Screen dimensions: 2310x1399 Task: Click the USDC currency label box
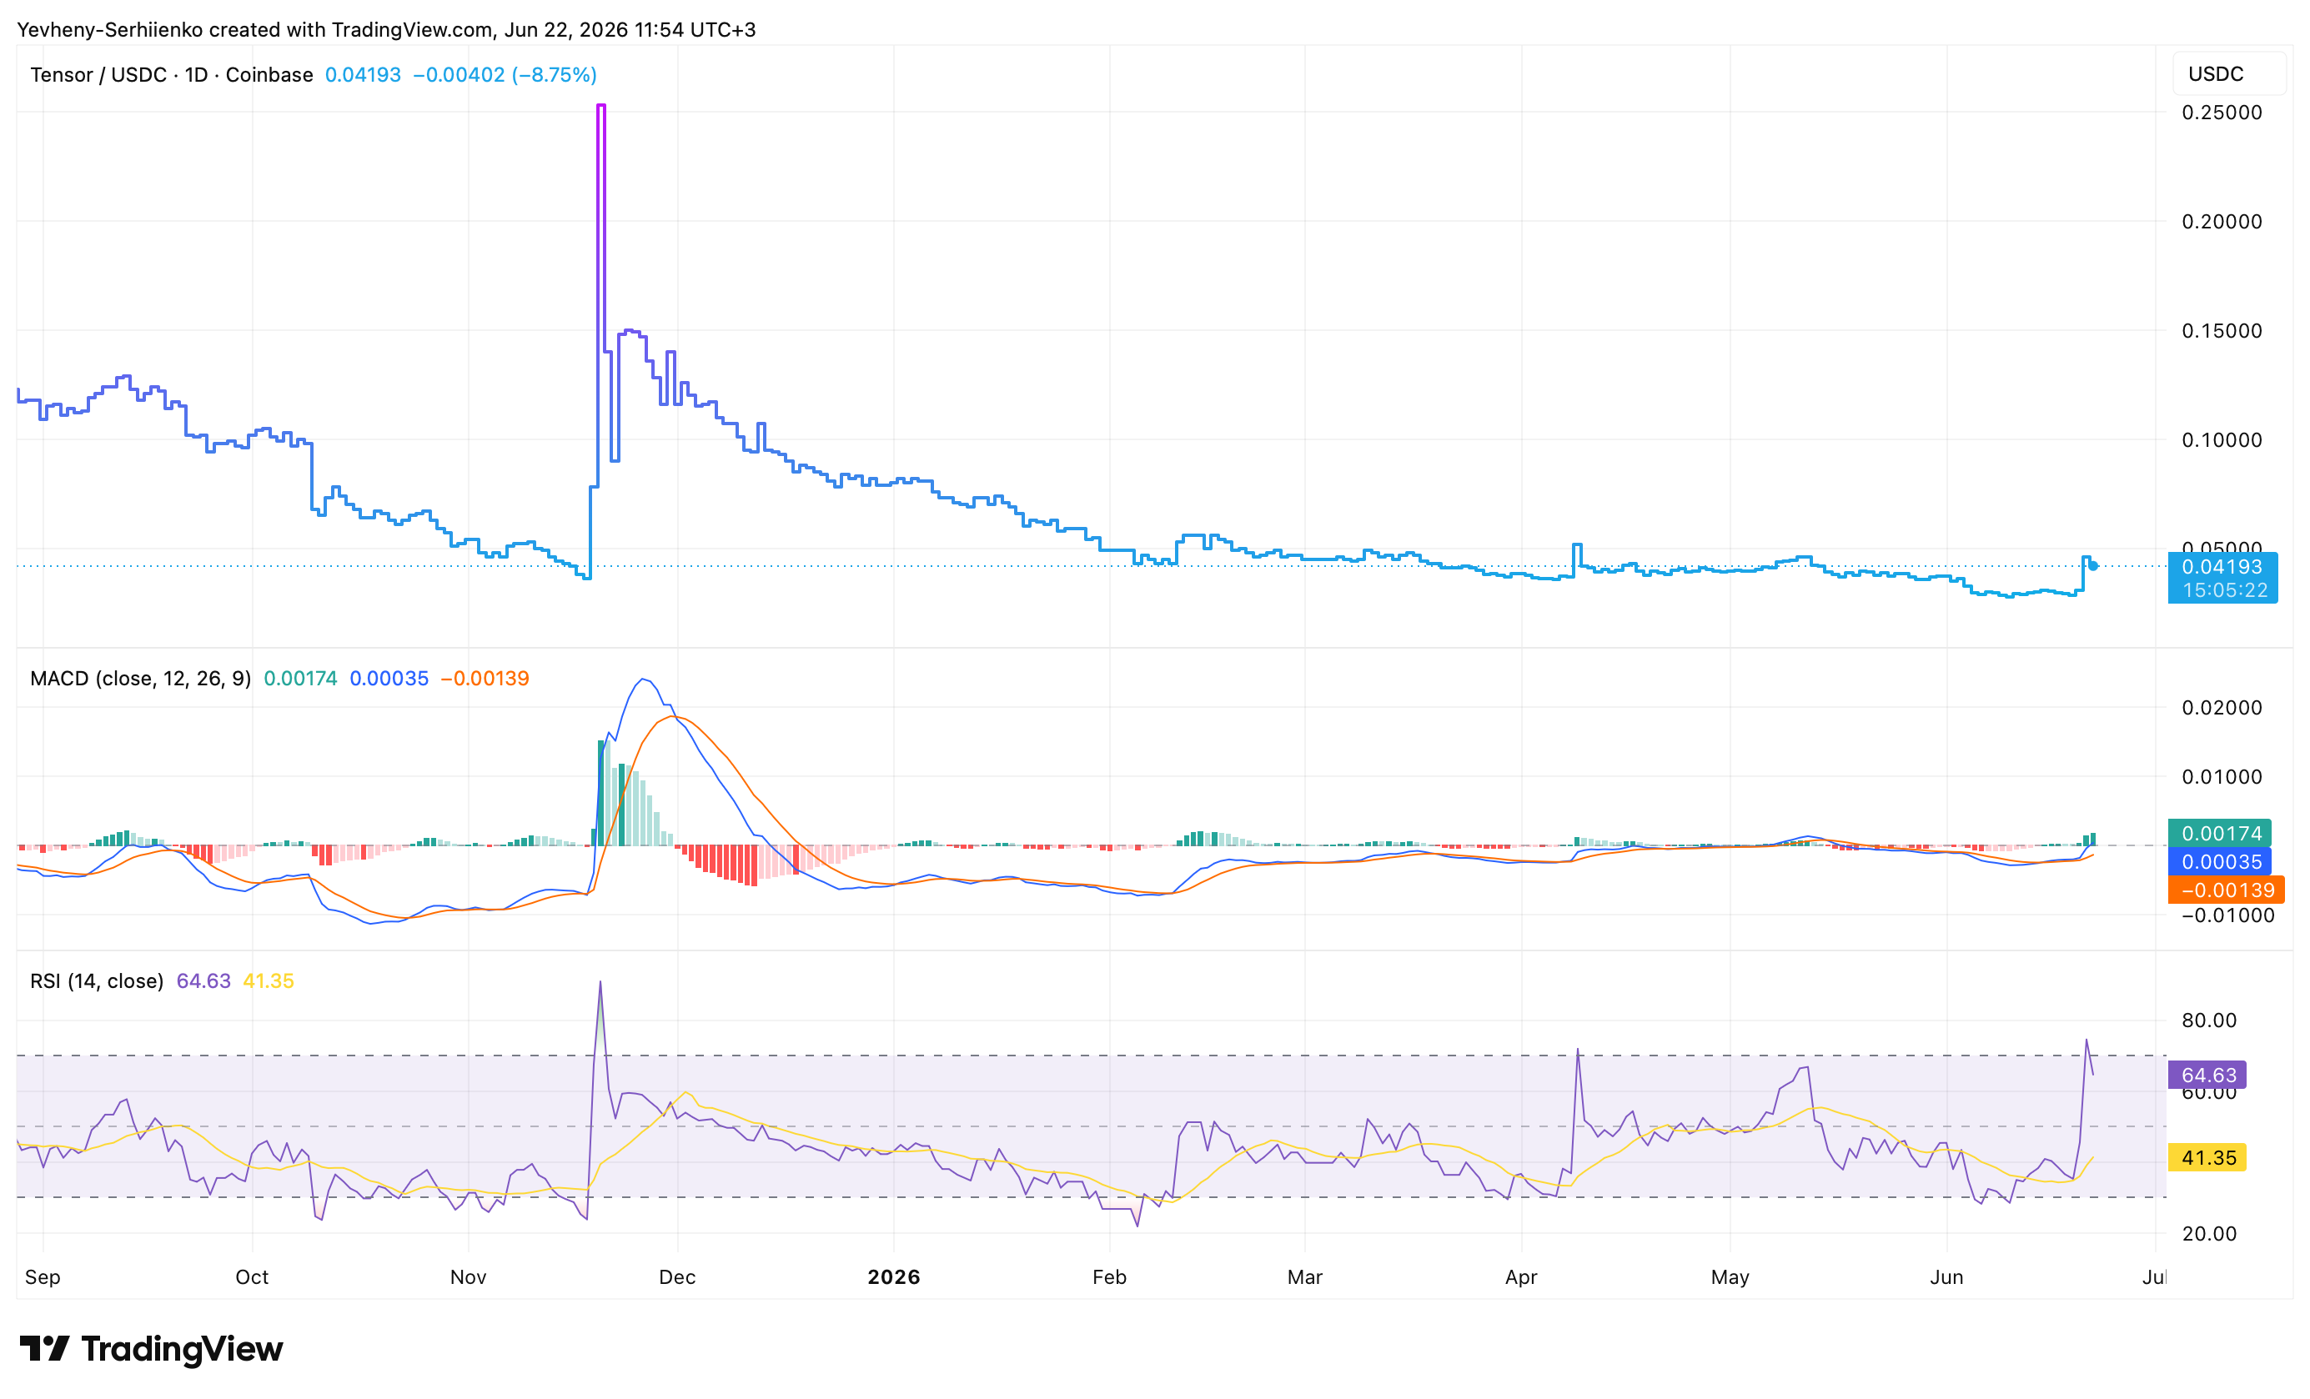pos(2228,74)
